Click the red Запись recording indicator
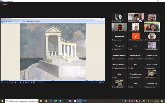 pos(4,4)
